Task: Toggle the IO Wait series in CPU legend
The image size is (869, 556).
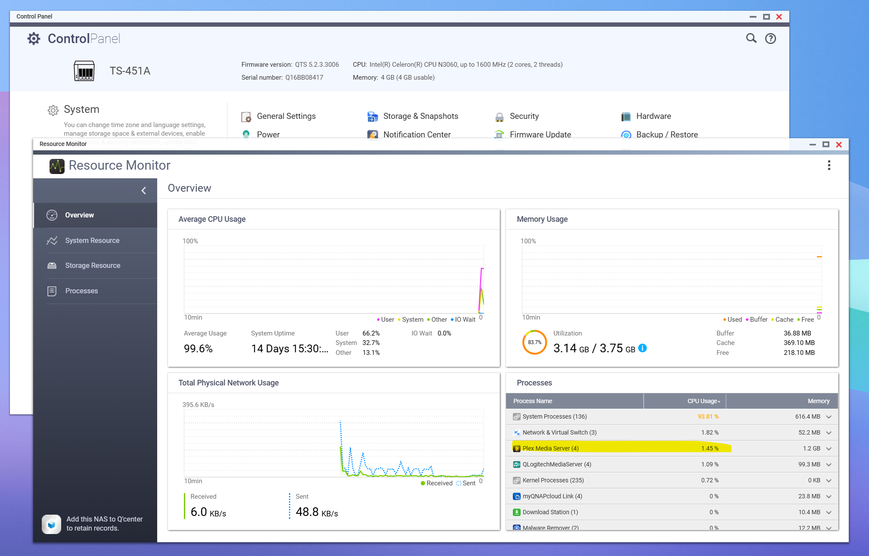Action: pyautogui.click(x=463, y=320)
